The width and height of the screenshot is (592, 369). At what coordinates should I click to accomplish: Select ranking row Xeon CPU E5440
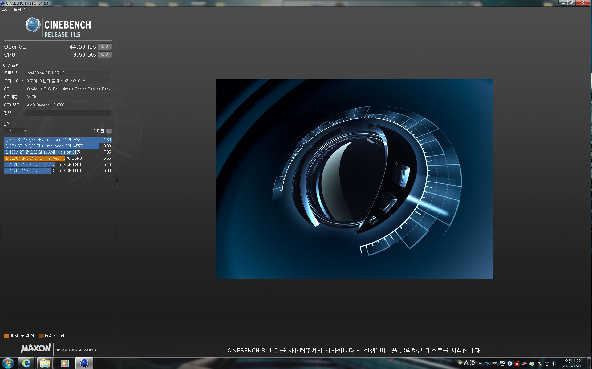58,158
